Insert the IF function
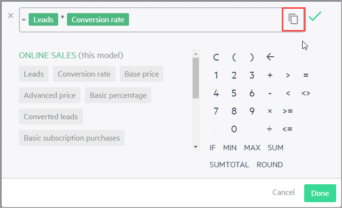This screenshot has width=342, height=208. pyautogui.click(x=212, y=148)
